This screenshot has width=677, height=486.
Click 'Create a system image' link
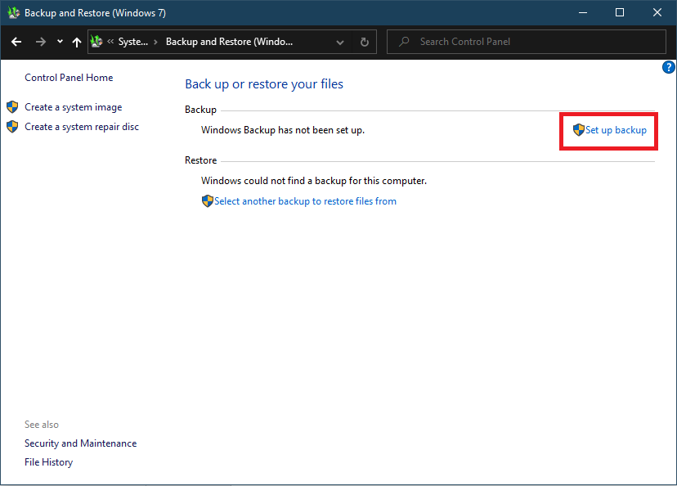[x=74, y=107]
